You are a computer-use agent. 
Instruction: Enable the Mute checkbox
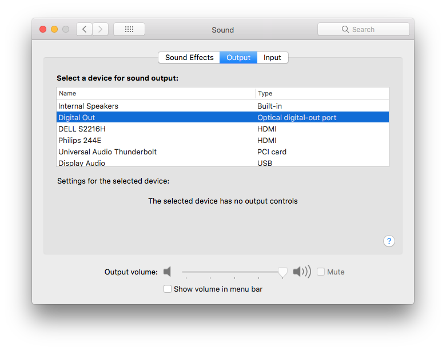click(321, 272)
